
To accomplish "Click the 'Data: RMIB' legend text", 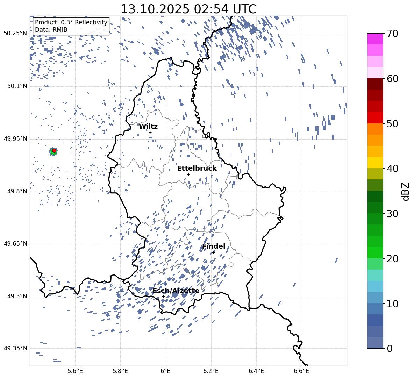I will pyautogui.click(x=51, y=30).
